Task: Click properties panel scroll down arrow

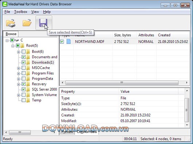Action: (187, 125)
